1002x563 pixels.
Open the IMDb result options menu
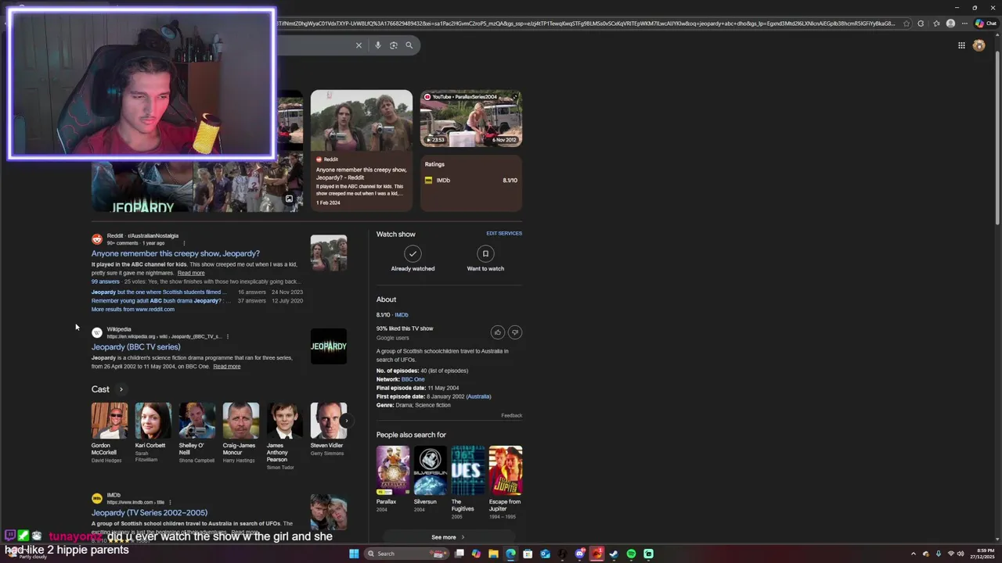[x=170, y=502]
